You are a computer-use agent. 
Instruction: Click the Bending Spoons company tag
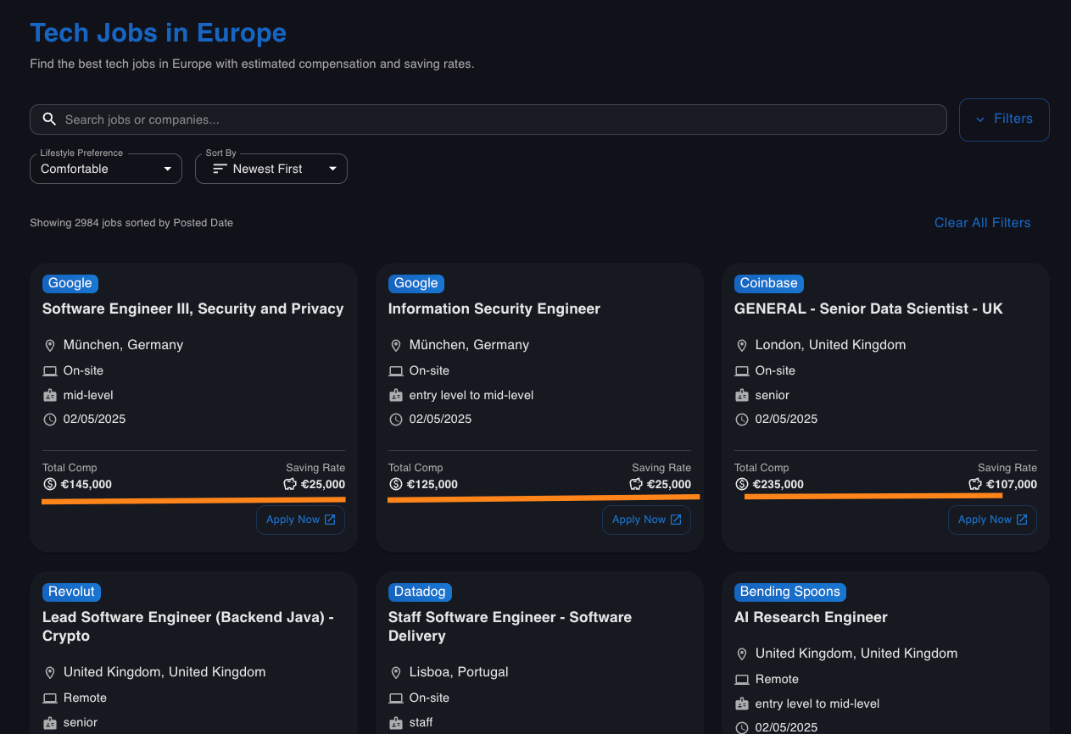click(x=790, y=592)
